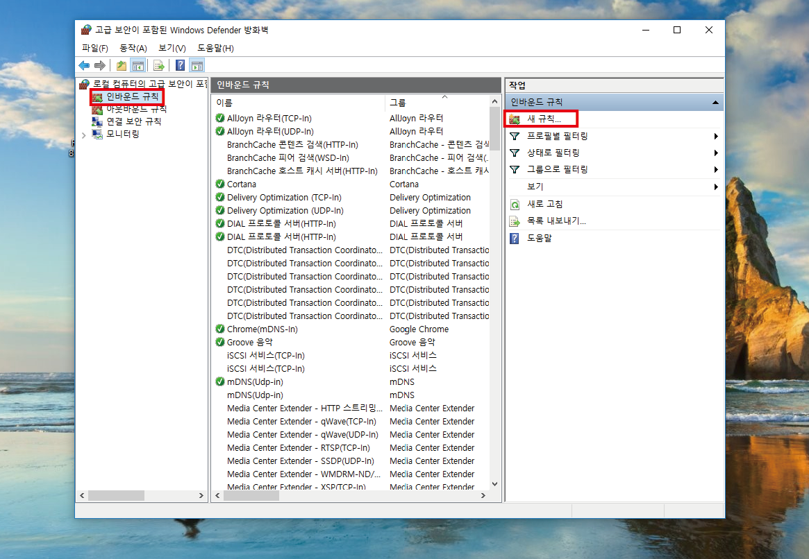Click the Google Chrome group cell
The image size is (809, 559).
pos(419,329)
